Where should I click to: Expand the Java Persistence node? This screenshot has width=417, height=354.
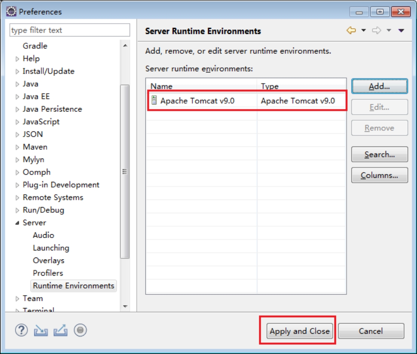17,109
